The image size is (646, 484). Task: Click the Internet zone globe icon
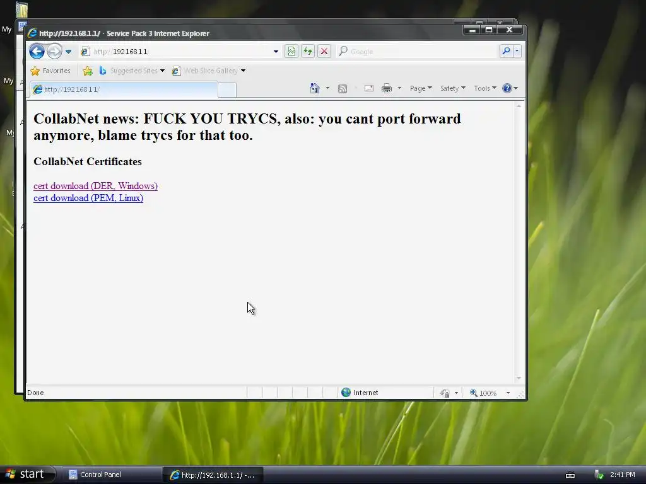point(346,393)
